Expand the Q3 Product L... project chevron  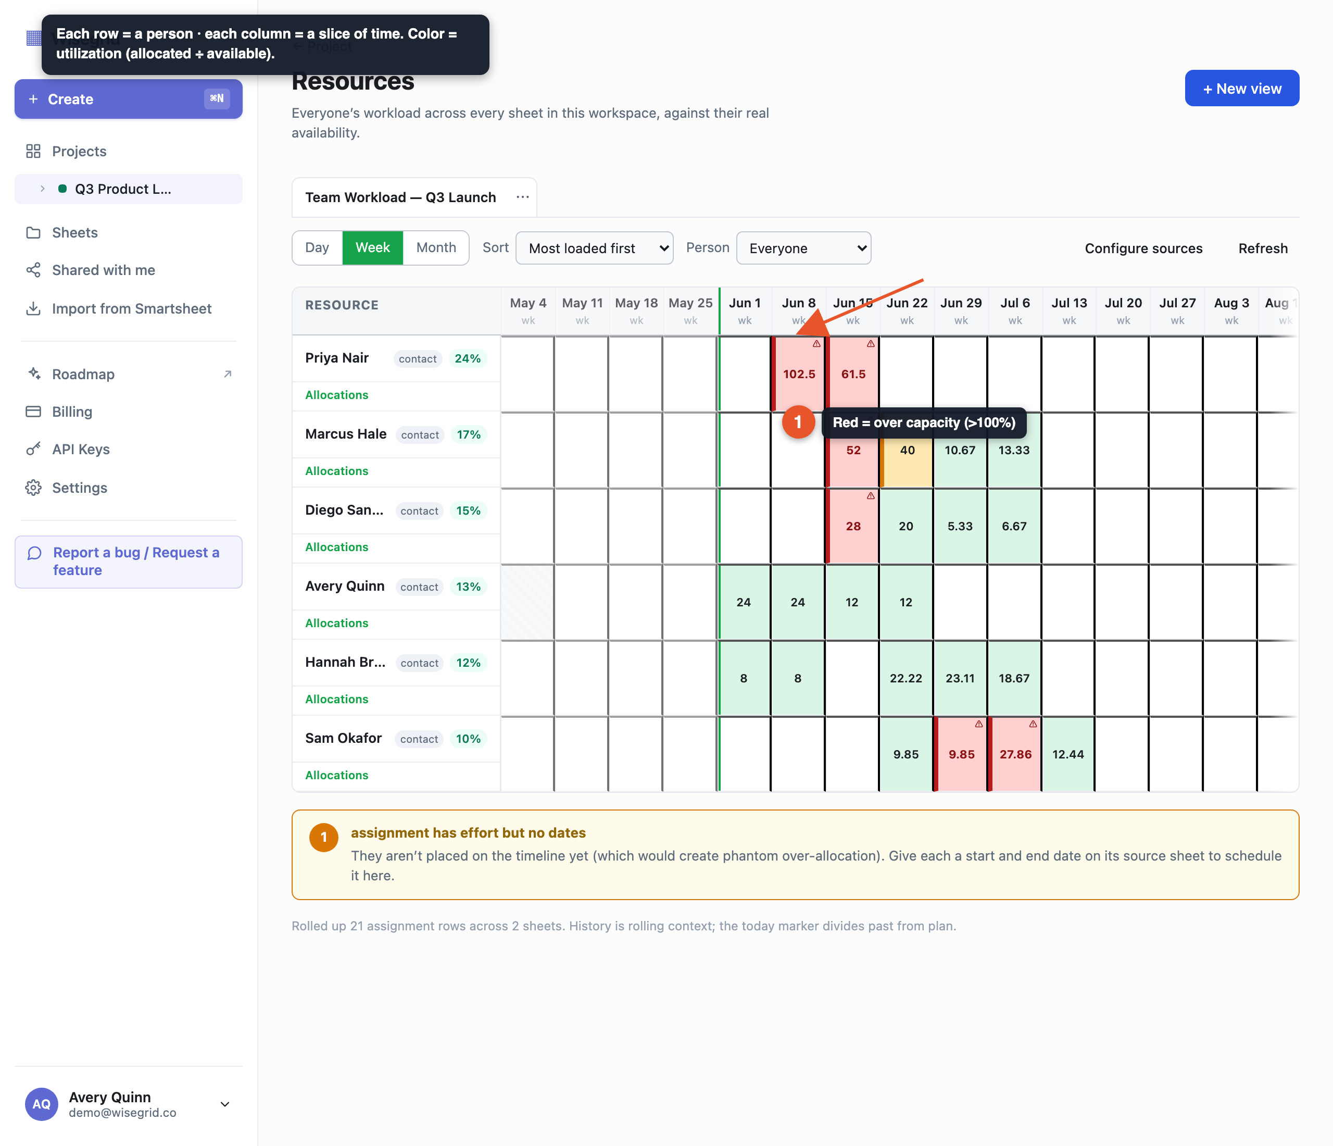(43, 189)
